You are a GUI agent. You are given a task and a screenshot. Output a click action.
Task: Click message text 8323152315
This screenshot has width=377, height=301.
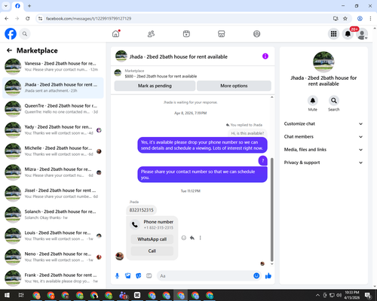[x=141, y=210]
